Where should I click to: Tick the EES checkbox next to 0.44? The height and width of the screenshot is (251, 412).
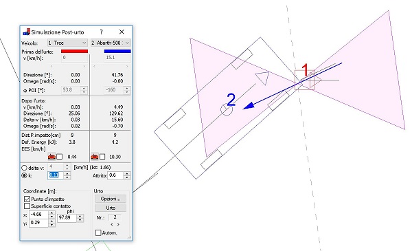[x=59, y=157]
